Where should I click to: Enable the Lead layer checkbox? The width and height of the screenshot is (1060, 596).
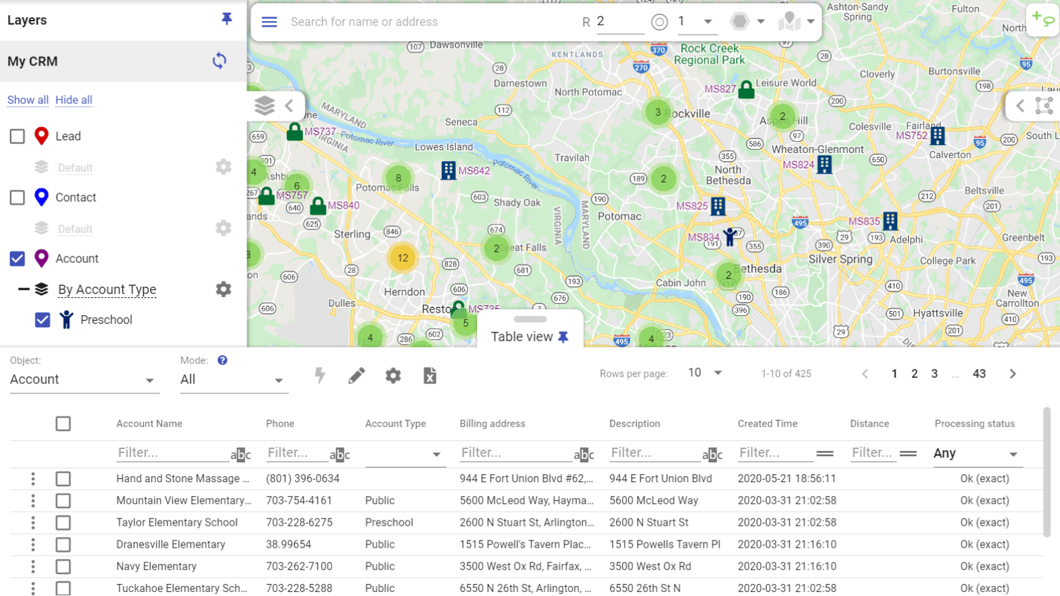(x=17, y=136)
